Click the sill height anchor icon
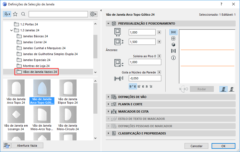The height and width of the screenshot is (152, 240). 119,63
